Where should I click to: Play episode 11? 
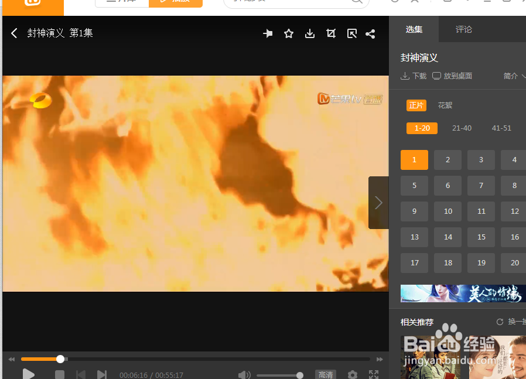pyautogui.click(x=481, y=211)
